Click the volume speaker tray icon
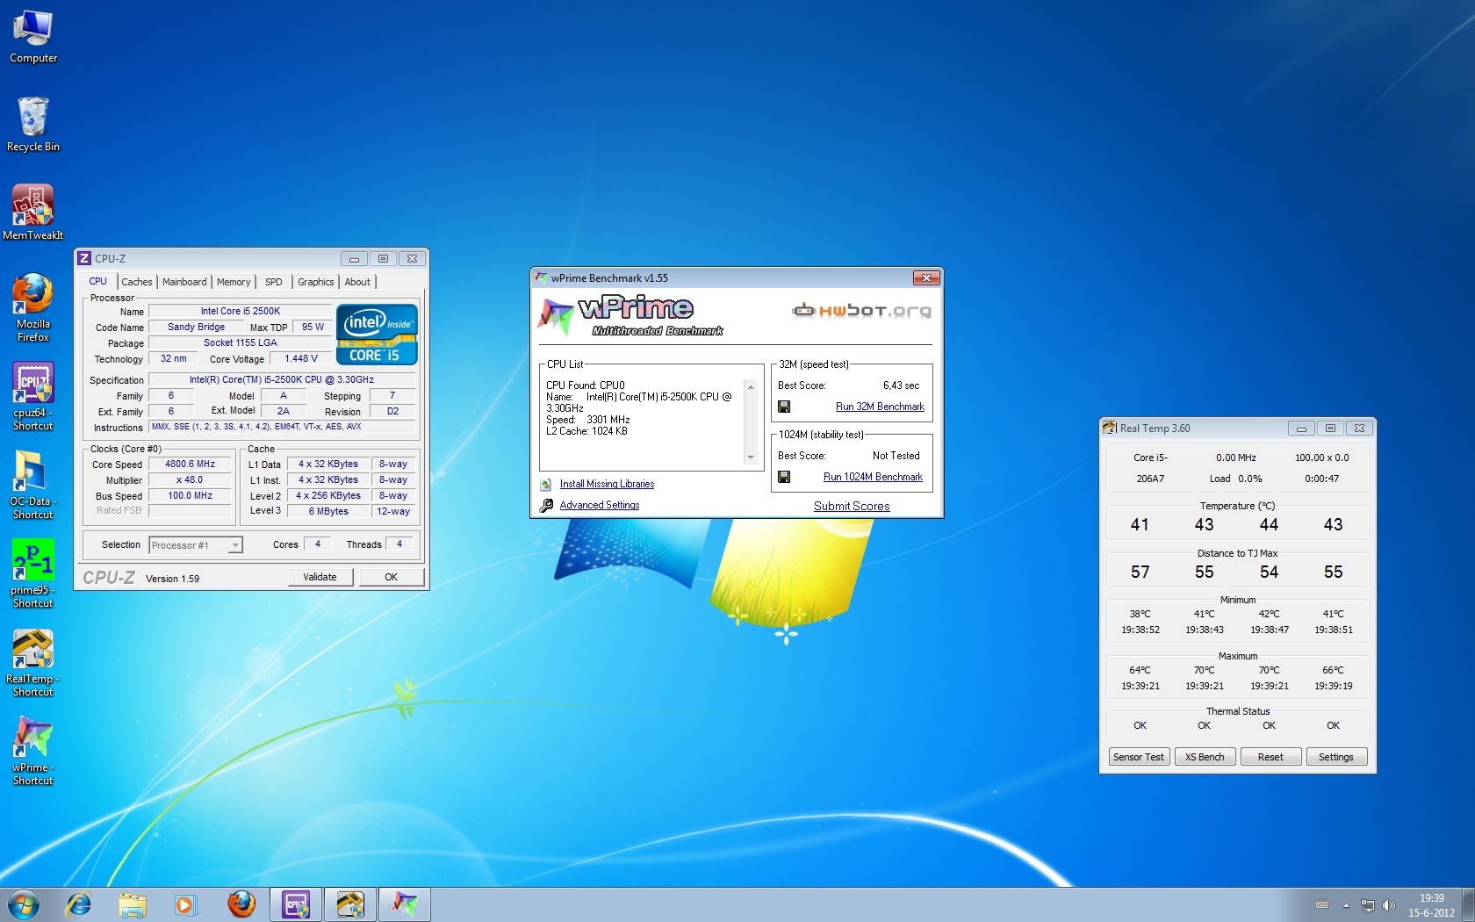The width and height of the screenshot is (1475, 922). 1388,904
